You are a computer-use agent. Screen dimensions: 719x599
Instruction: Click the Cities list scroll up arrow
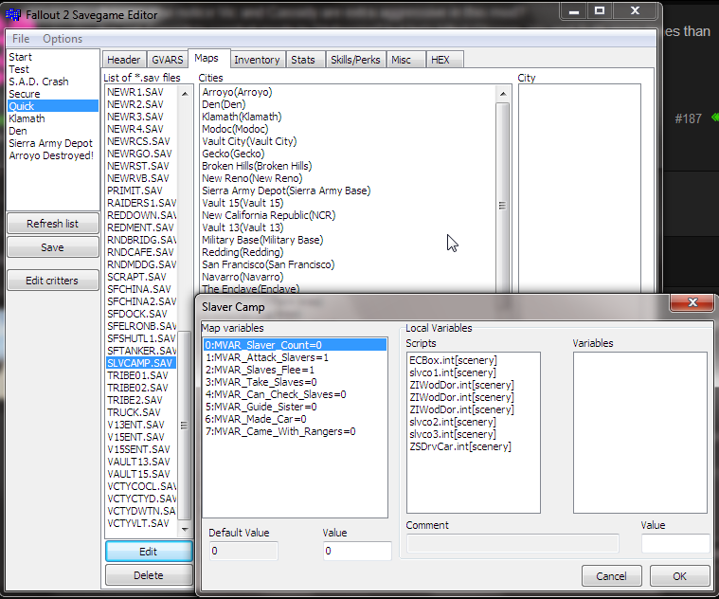tap(503, 94)
